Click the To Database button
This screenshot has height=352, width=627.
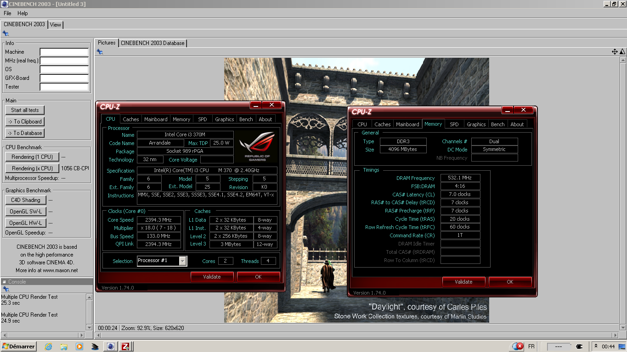25,133
